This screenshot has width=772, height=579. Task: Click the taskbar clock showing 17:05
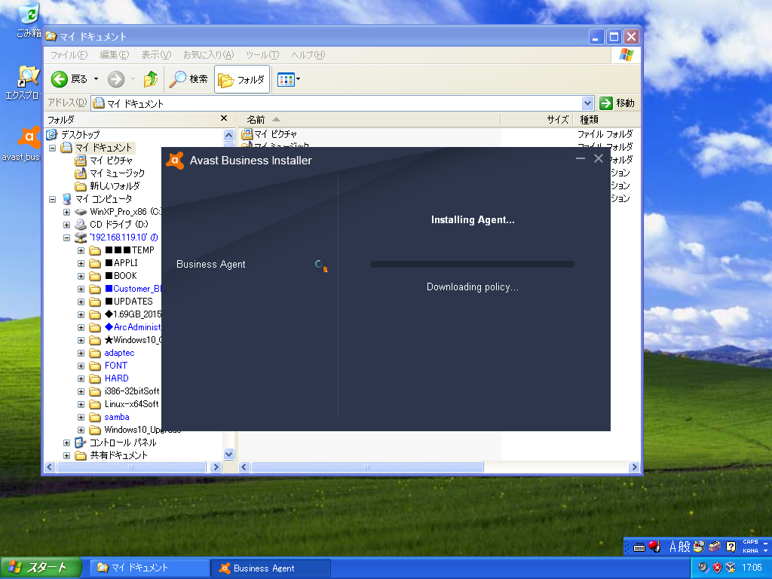pyautogui.click(x=752, y=568)
